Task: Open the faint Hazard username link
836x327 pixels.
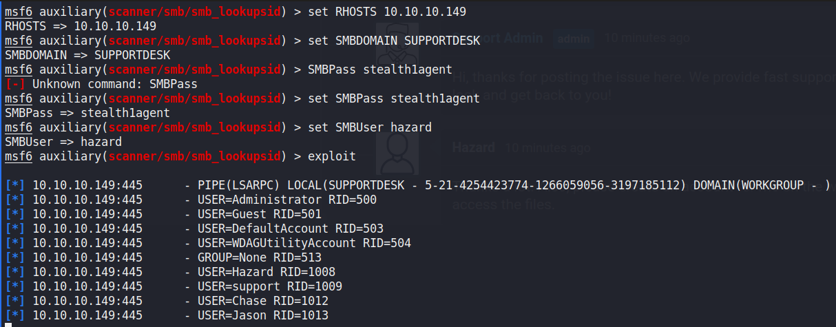Action: coord(473,147)
